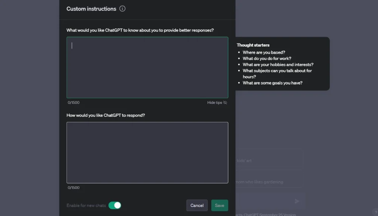Select the 'mom who likes gardening' suggestion
Viewport: 378px width, 216px height.
(268, 182)
